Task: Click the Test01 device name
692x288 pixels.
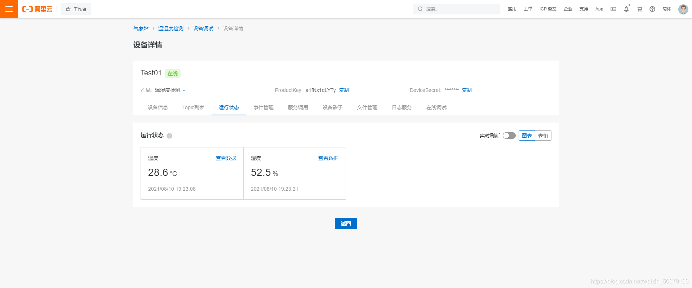Action: (151, 73)
